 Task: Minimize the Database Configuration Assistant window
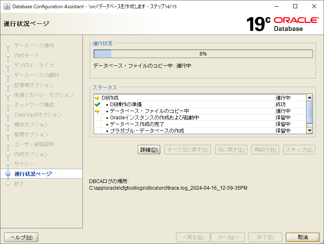[277, 7]
